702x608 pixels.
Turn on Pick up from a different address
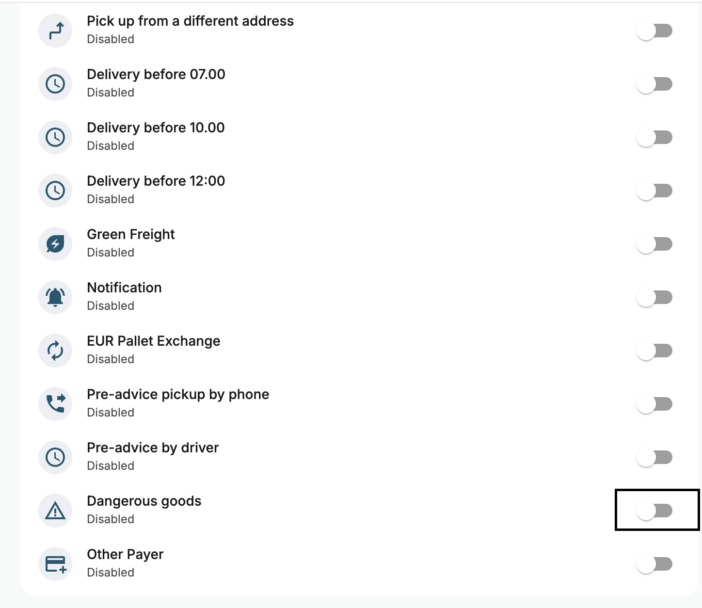654,31
